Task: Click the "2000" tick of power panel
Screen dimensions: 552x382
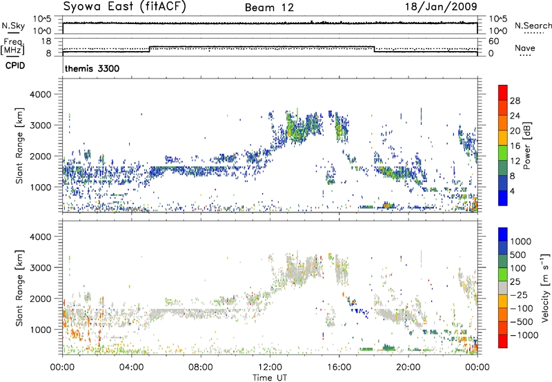Action: click(x=40, y=156)
